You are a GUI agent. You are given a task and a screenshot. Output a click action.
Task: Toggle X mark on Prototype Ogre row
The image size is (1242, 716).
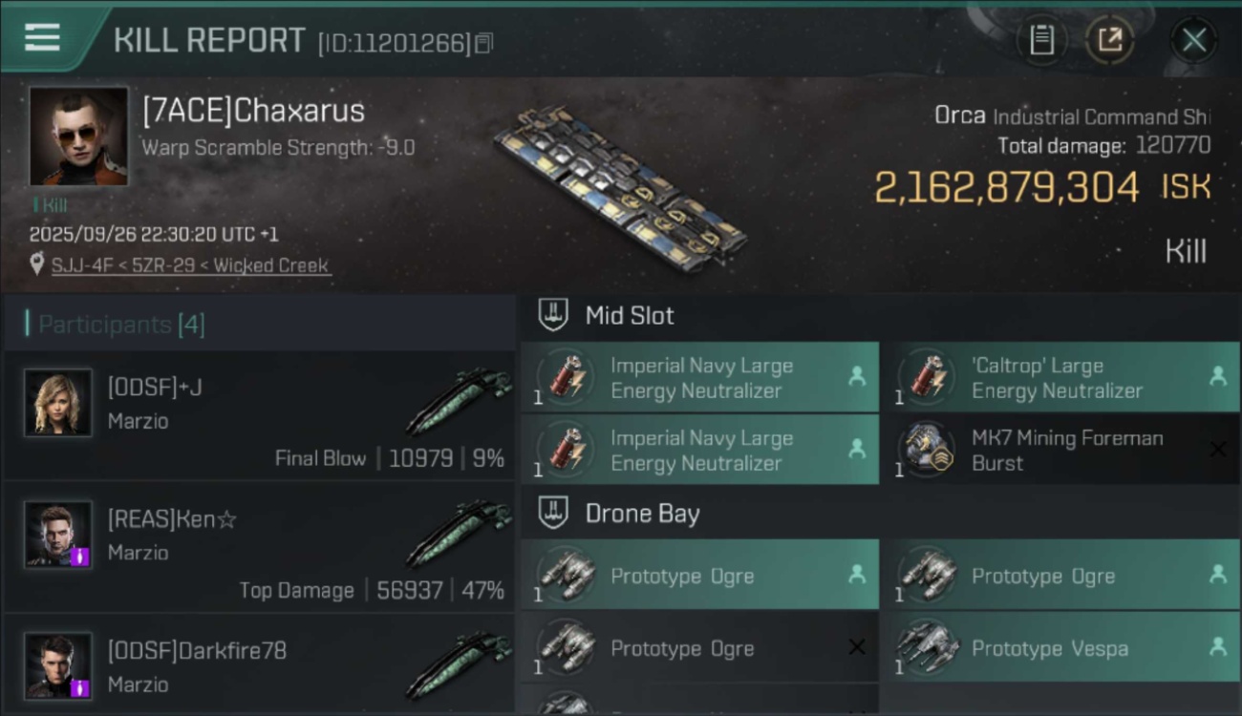857,648
